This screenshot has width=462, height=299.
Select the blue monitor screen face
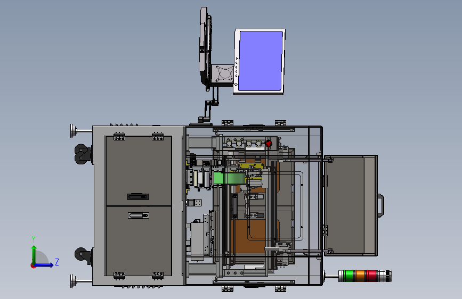point(261,61)
